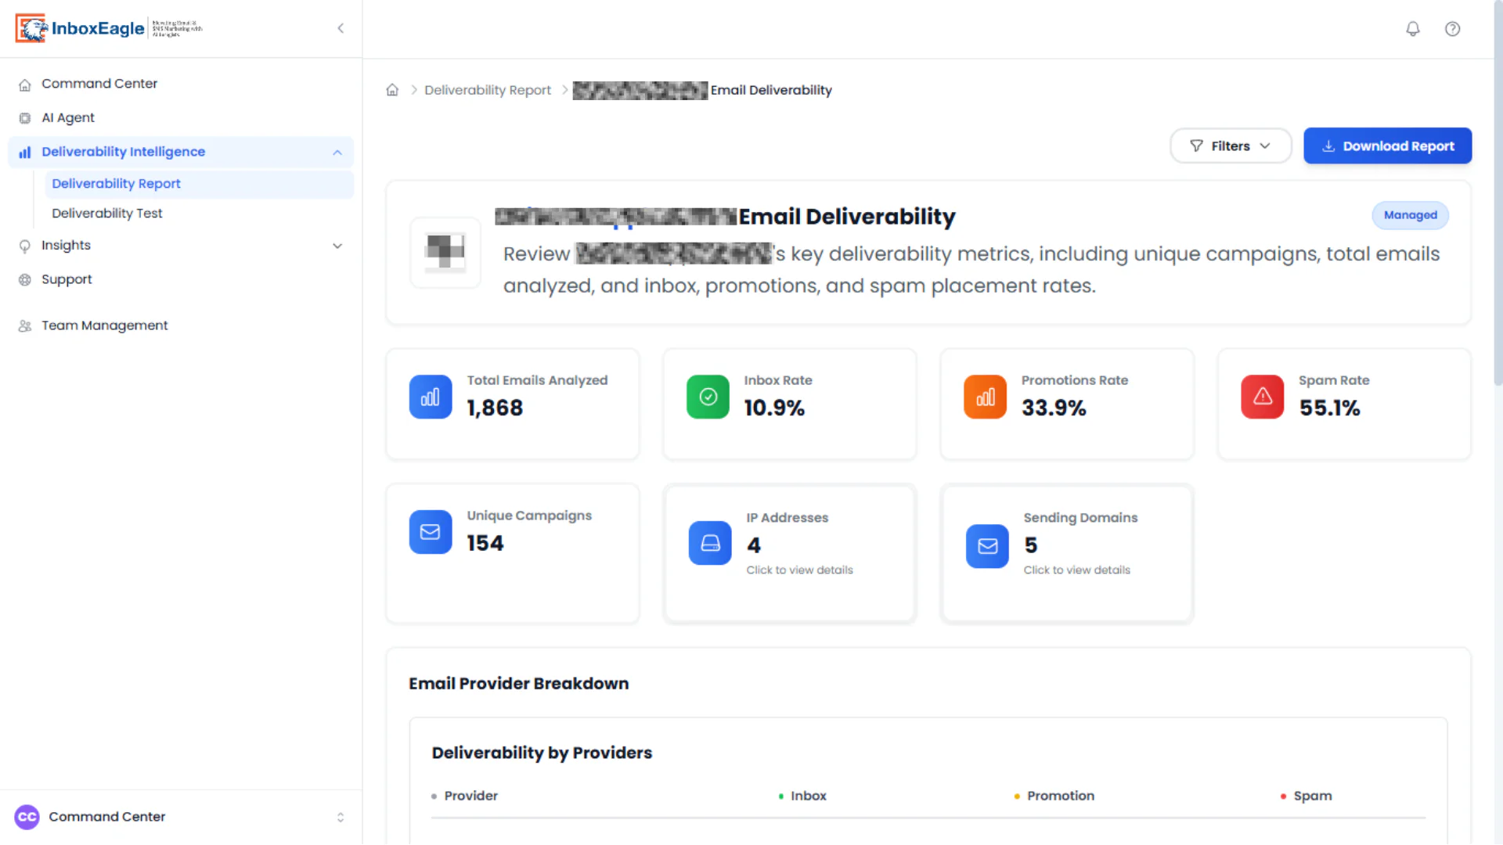This screenshot has height=845, width=1503.
Task: Click the Promotion column header
Action: [1061, 796]
